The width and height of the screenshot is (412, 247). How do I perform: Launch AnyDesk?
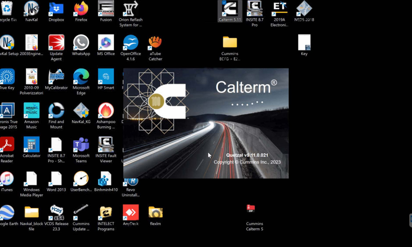[131, 212]
